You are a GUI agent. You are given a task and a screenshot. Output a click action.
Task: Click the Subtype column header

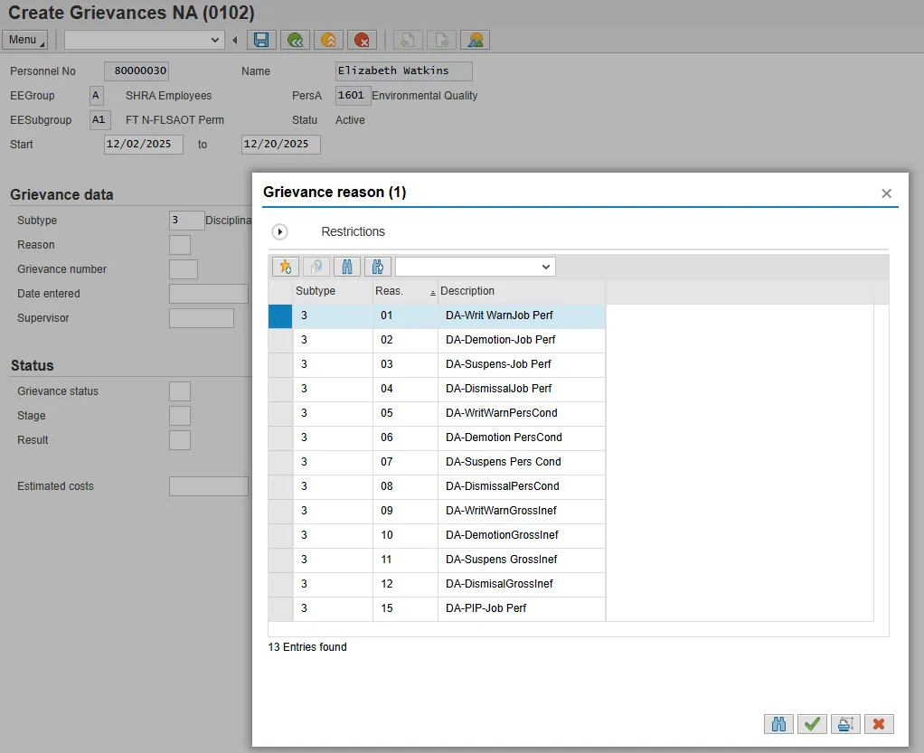coord(316,291)
